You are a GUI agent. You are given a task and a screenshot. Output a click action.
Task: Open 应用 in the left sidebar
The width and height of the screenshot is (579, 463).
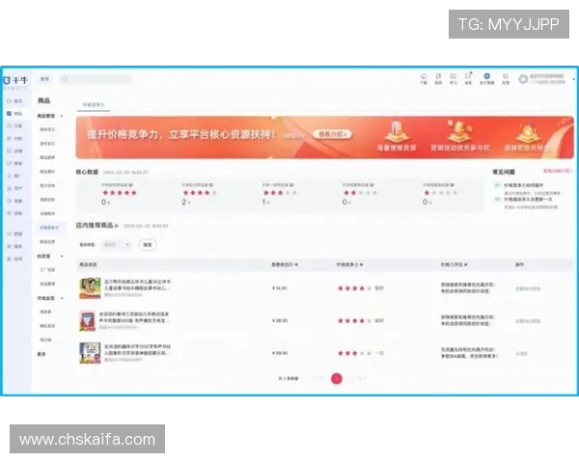tap(14, 259)
